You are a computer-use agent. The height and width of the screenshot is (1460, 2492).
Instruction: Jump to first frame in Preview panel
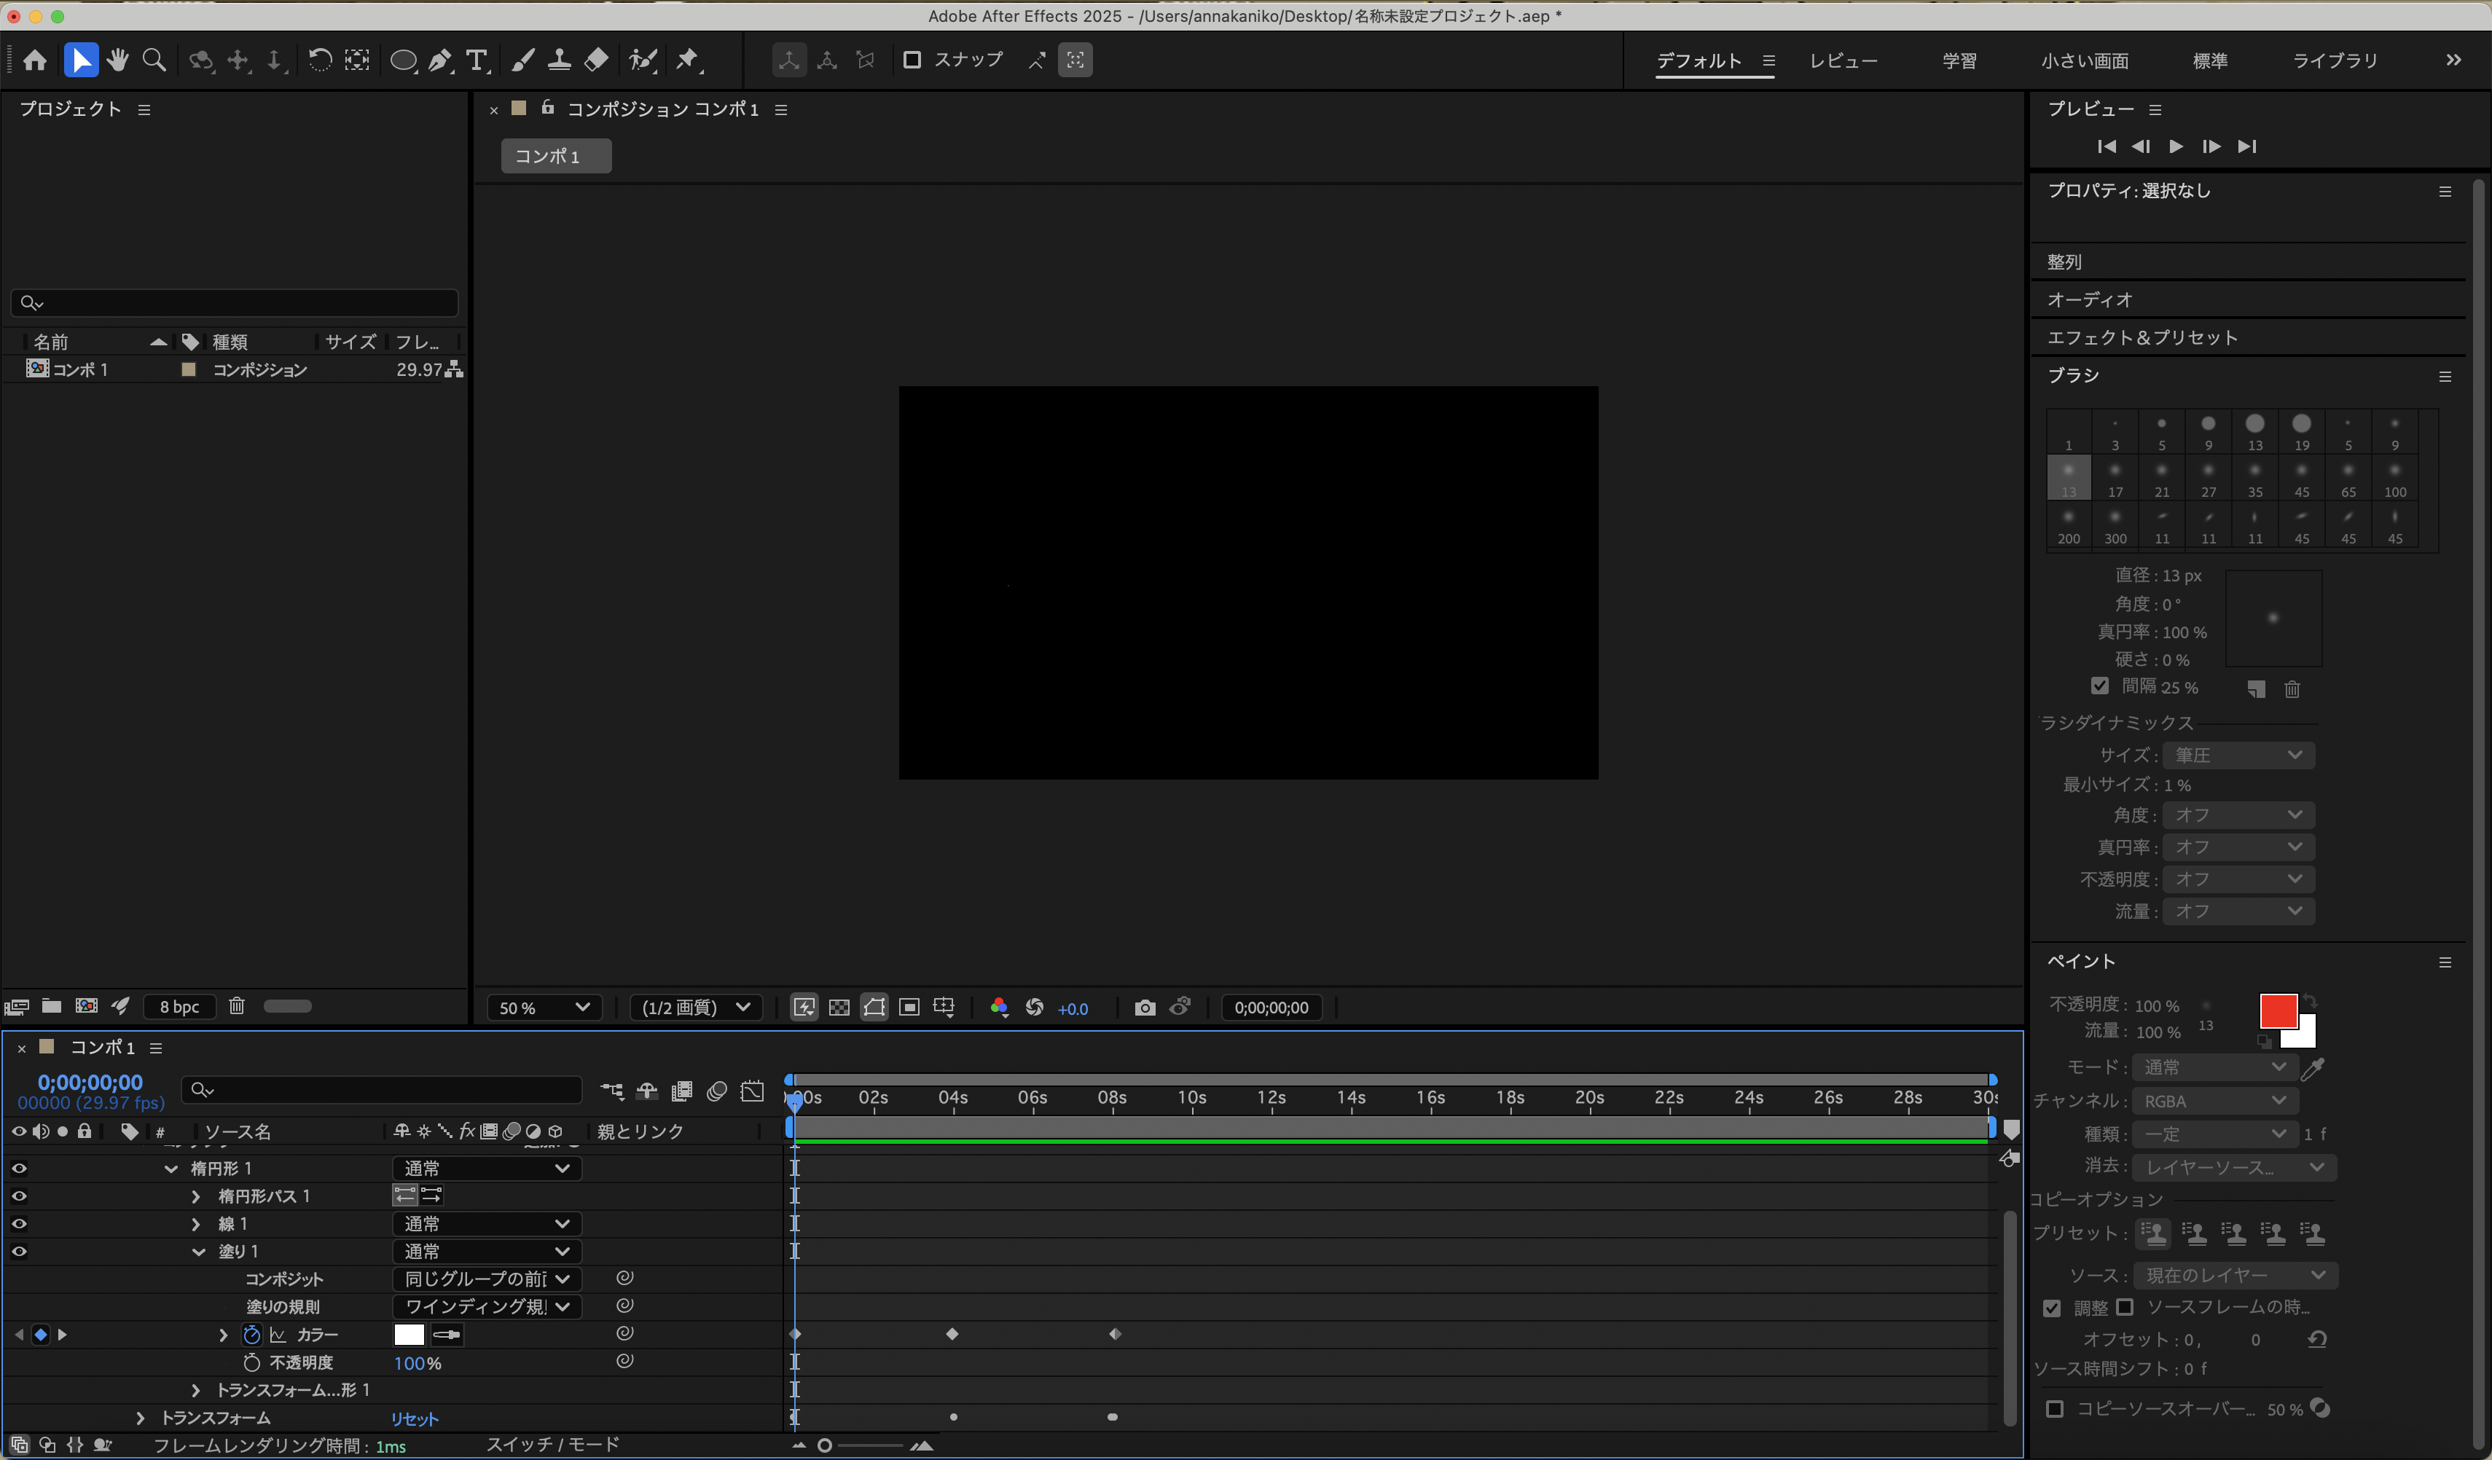[x=2107, y=146]
